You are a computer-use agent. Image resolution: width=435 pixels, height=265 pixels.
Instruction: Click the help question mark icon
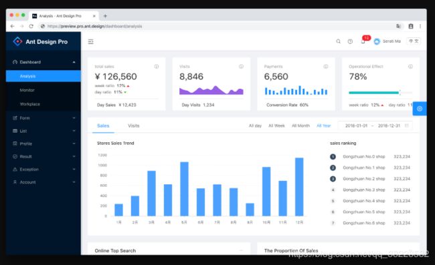(x=350, y=41)
